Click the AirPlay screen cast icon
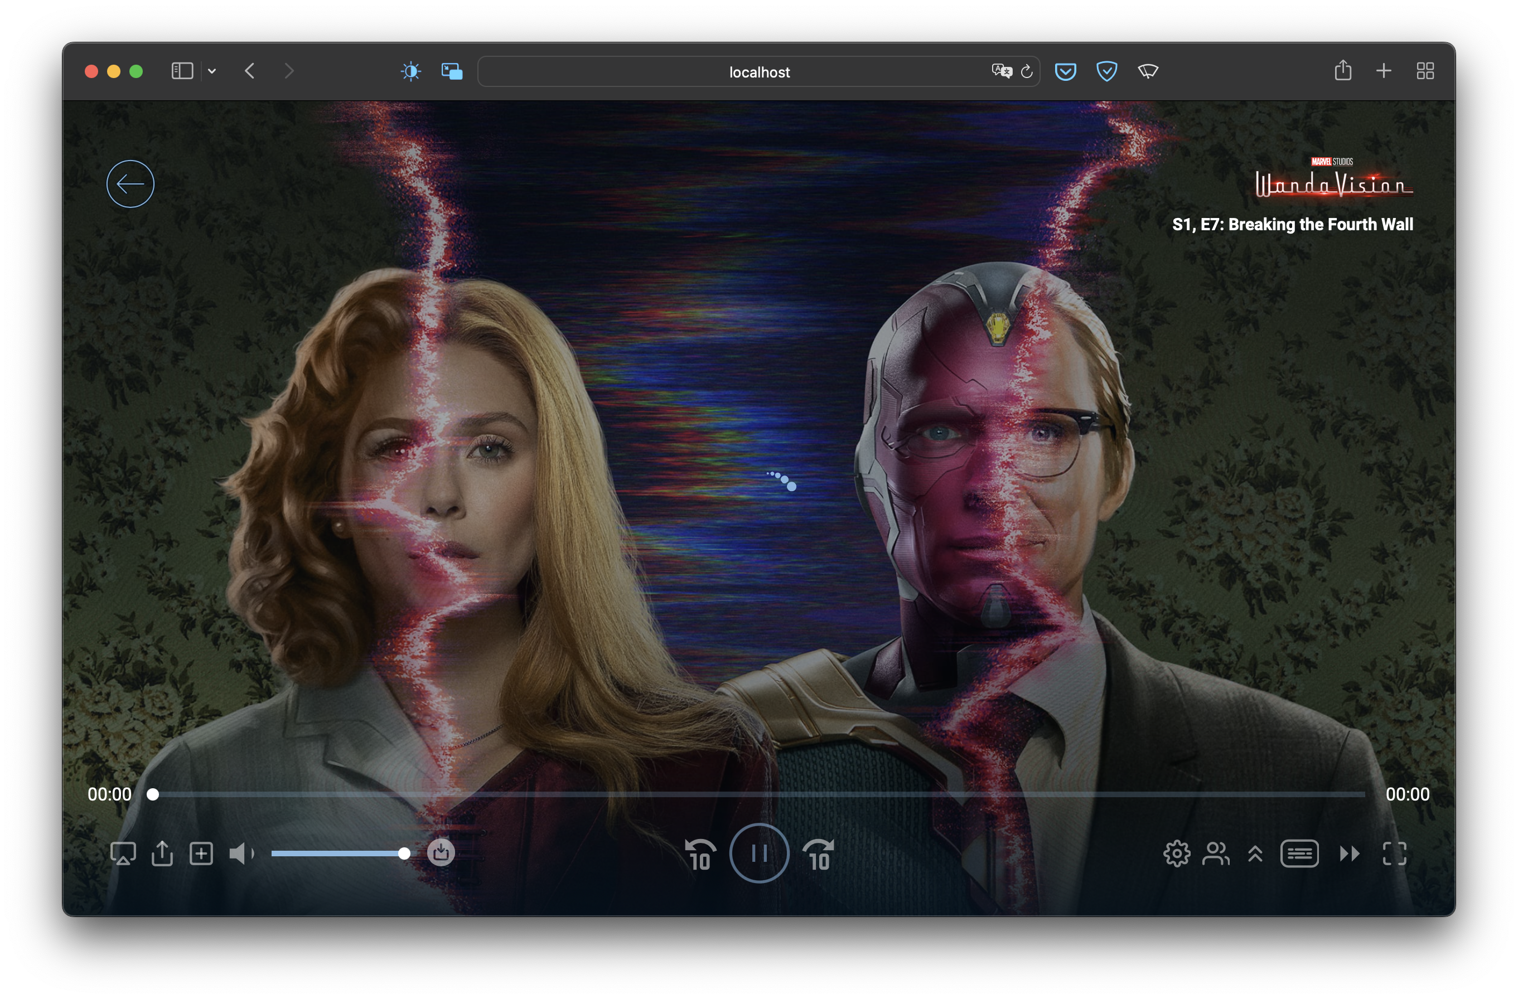 point(123,853)
